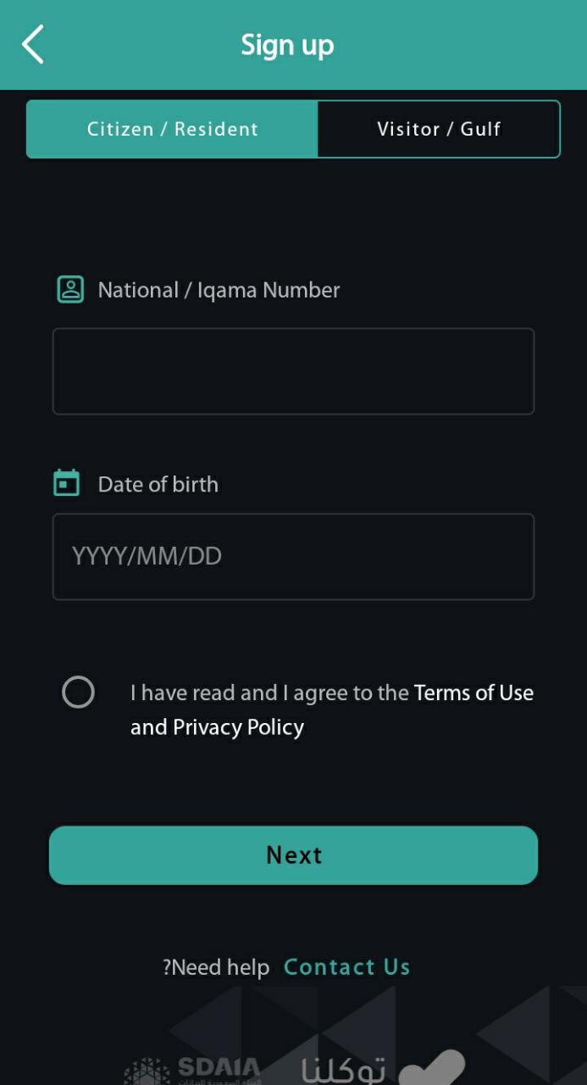Click the YYYY/MM/DD date of birth field
Viewport: 587px width, 1085px height.
(x=293, y=556)
